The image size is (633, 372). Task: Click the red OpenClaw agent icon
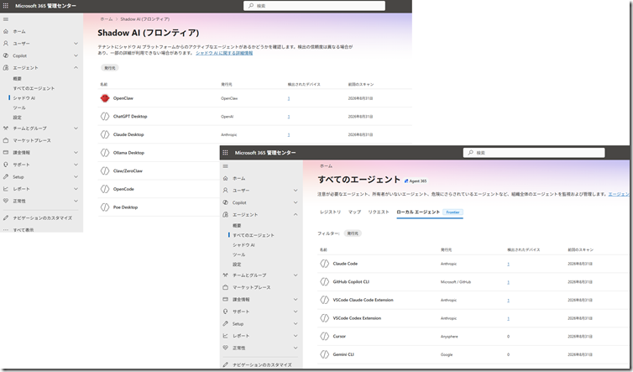[105, 98]
